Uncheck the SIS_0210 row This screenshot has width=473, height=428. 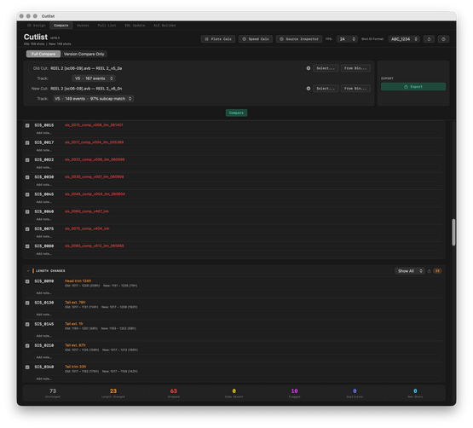click(x=27, y=345)
